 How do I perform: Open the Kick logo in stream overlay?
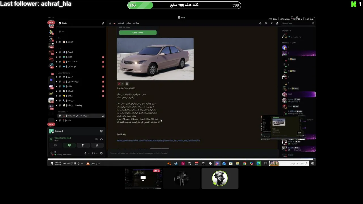click(x=354, y=4)
